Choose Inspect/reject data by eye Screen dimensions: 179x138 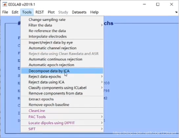pos(62,43)
